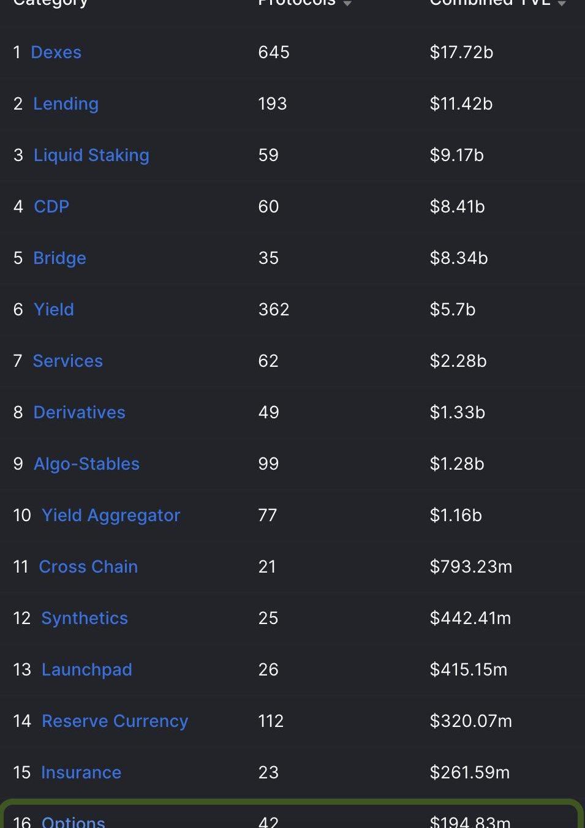This screenshot has height=828, width=585.
Task: Click the 193 protocols count for Lending
Action: pyautogui.click(x=273, y=104)
